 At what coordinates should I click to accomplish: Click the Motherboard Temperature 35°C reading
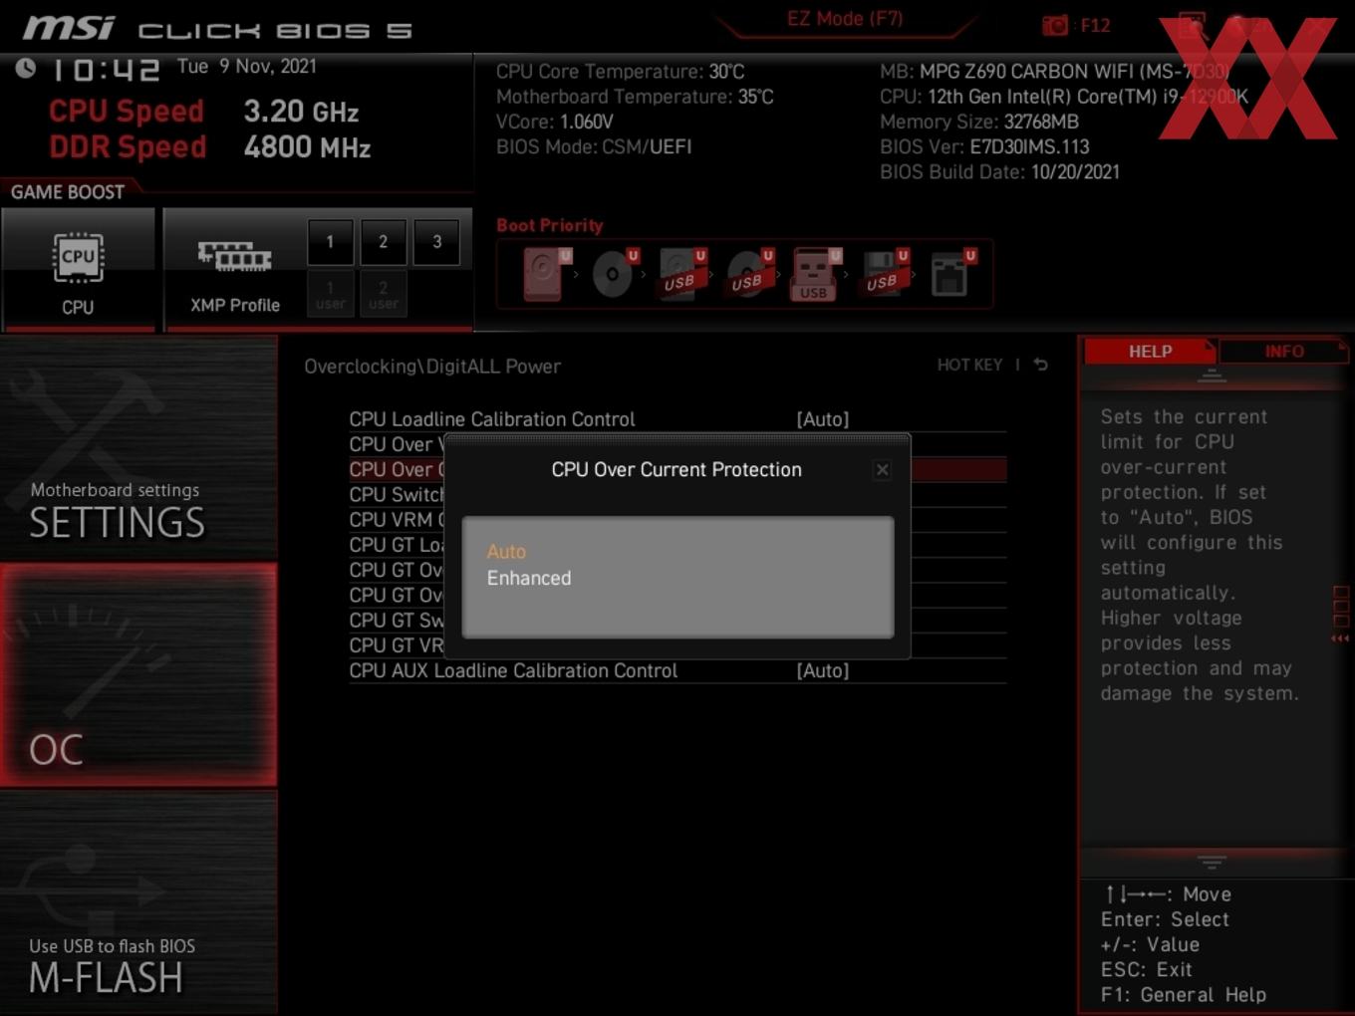pos(635,97)
